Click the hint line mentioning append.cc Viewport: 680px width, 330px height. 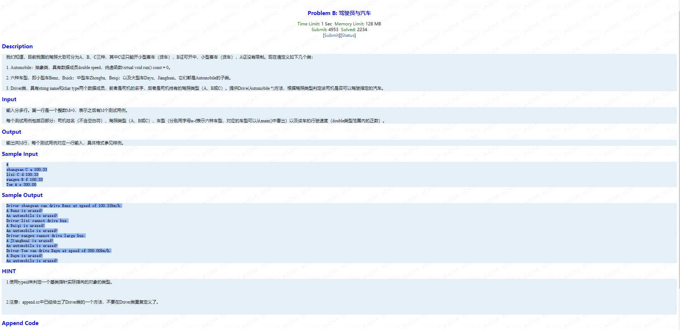(x=83, y=302)
